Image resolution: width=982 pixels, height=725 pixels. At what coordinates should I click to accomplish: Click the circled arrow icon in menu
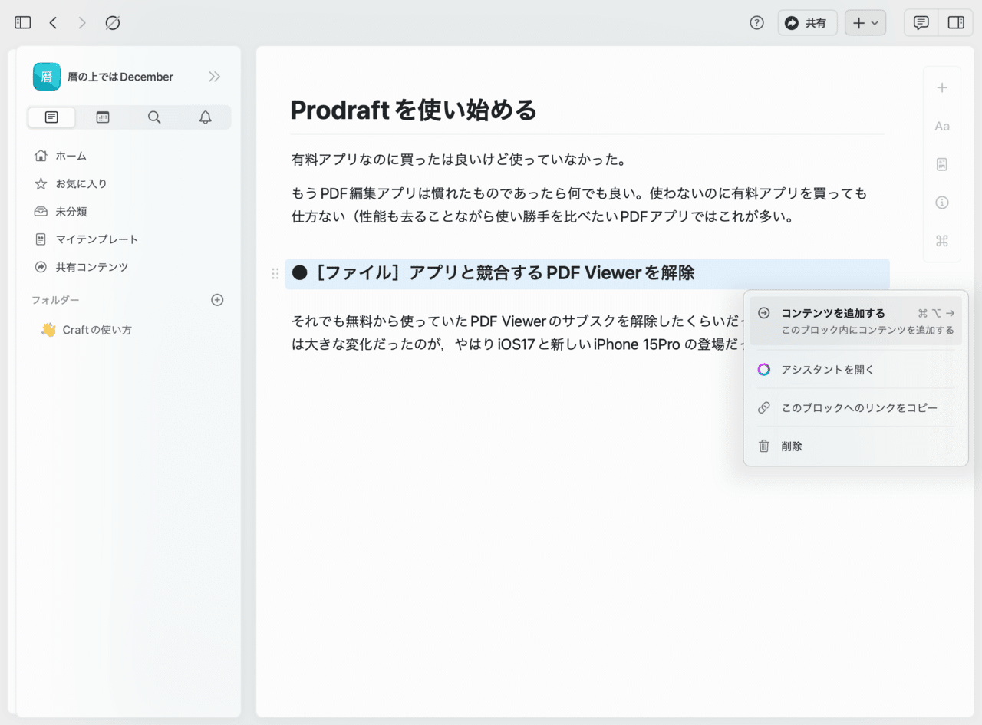coord(763,313)
